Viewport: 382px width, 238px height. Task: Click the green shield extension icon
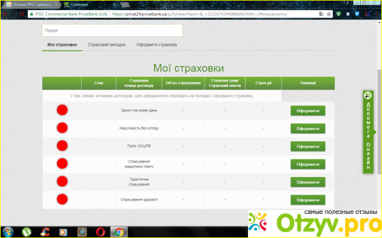[x=340, y=13]
